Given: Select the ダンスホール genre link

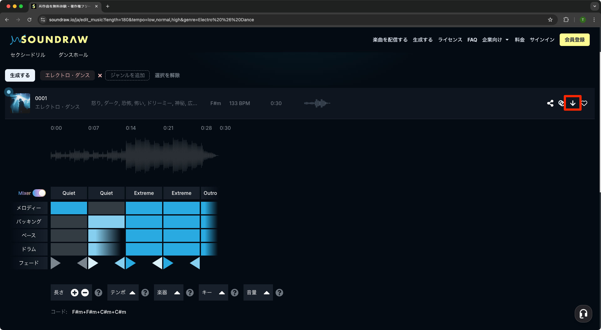Looking at the screenshot, I should pyautogui.click(x=73, y=55).
